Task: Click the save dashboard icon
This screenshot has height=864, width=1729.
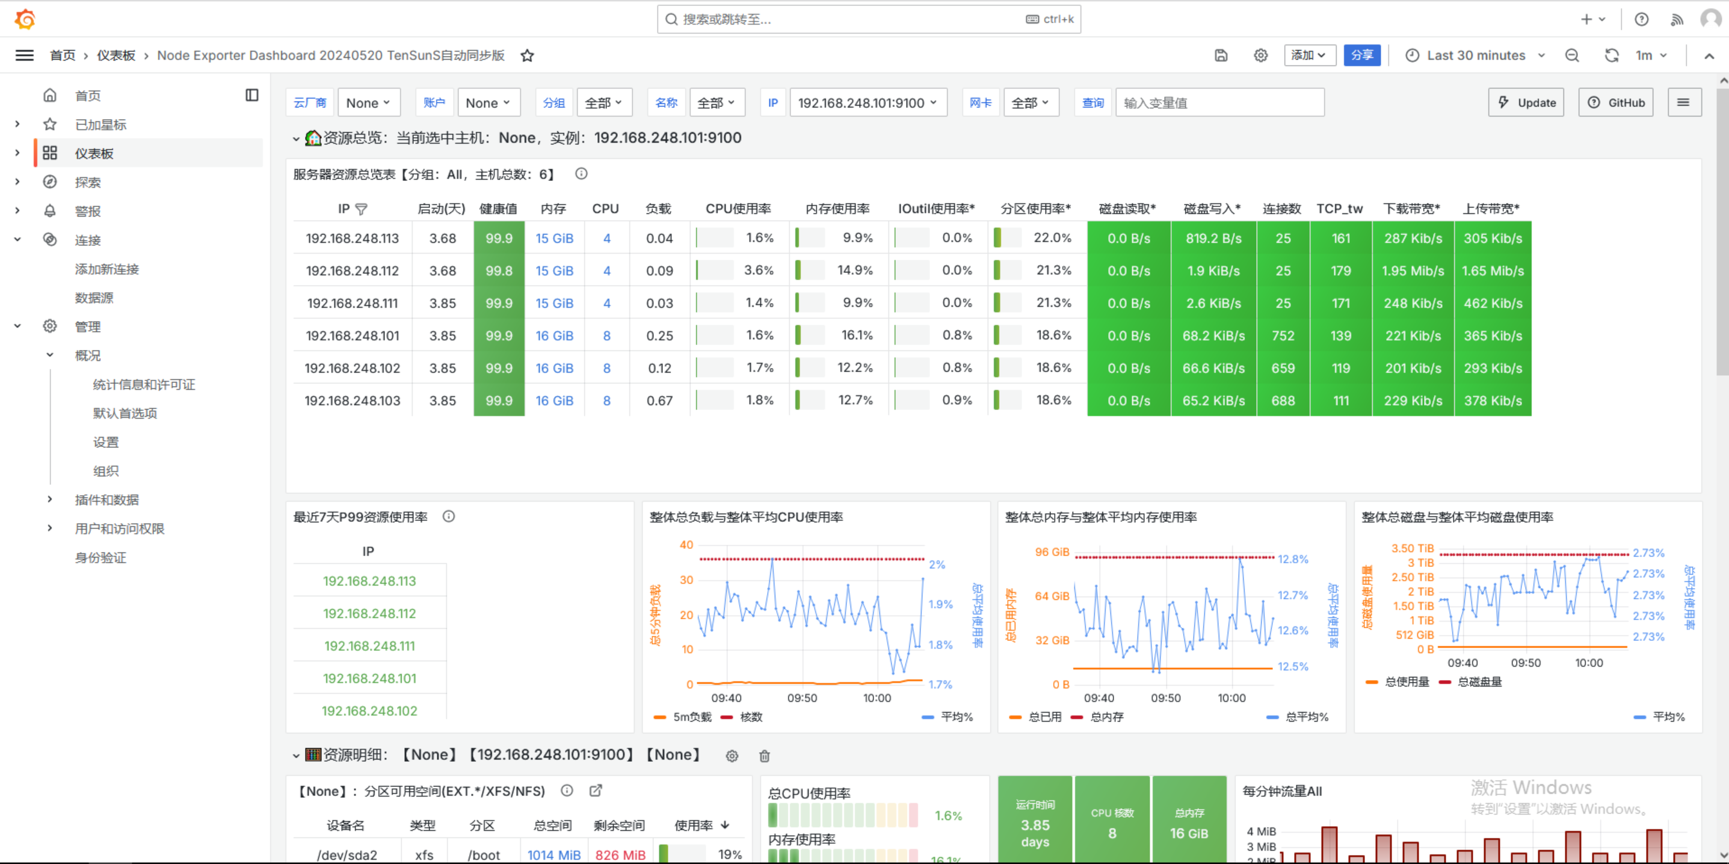Action: coord(1221,56)
